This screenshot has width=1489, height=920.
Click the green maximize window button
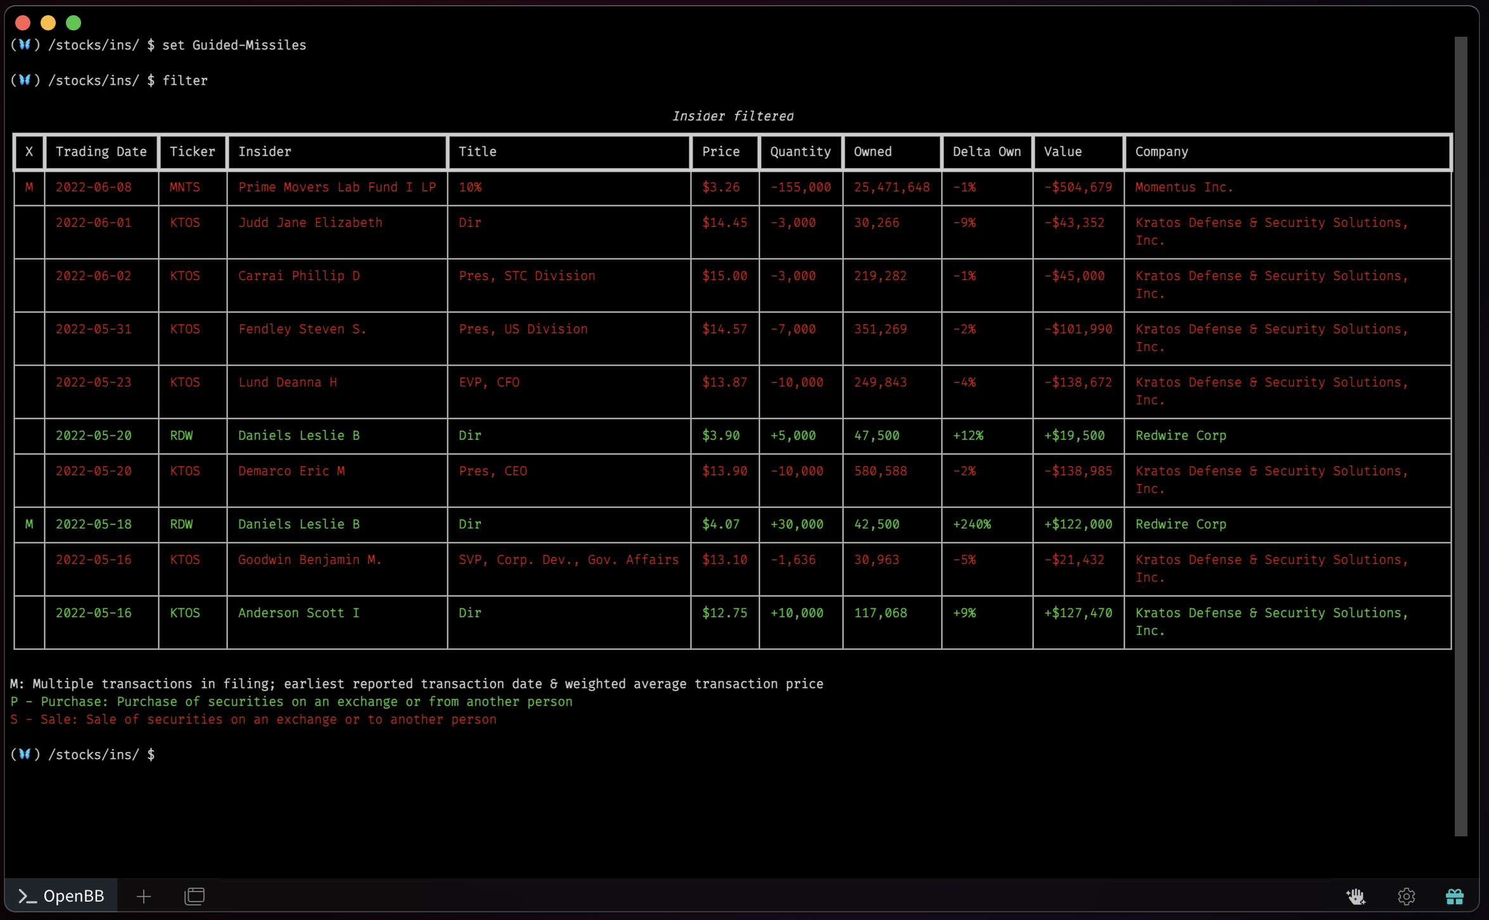[x=73, y=23]
